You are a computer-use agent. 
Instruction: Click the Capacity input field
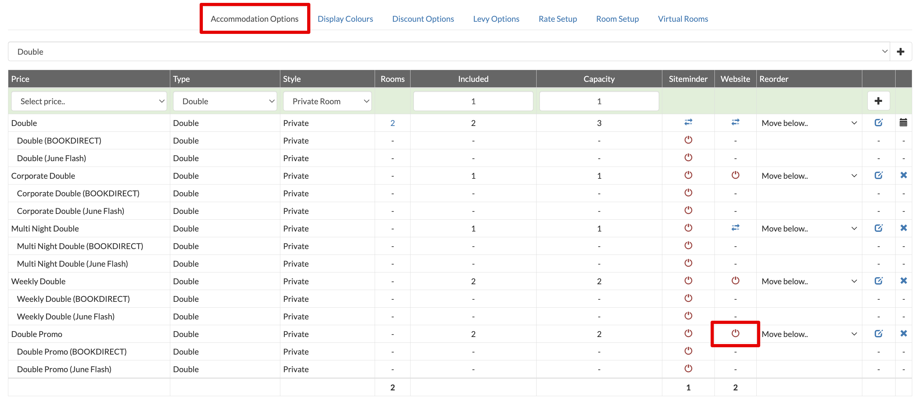point(599,101)
